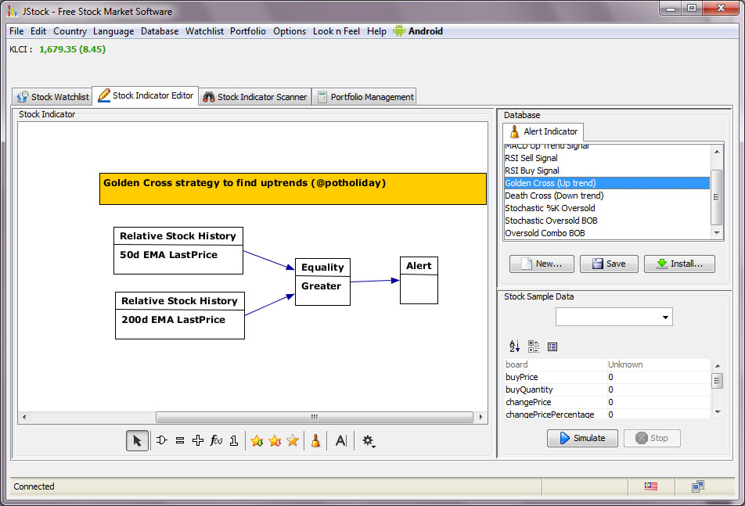Click the canvas scrollbar right arrow
Viewport: 745px width, 506px height.
point(480,418)
